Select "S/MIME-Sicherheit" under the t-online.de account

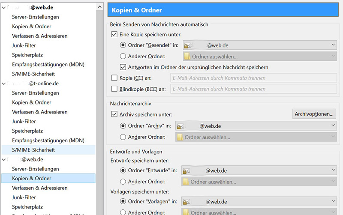coord(33,150)
